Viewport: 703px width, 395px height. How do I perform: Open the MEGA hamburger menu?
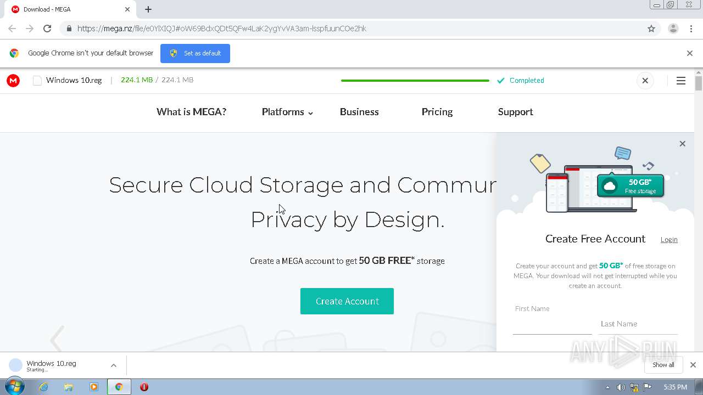click(681, 81)
